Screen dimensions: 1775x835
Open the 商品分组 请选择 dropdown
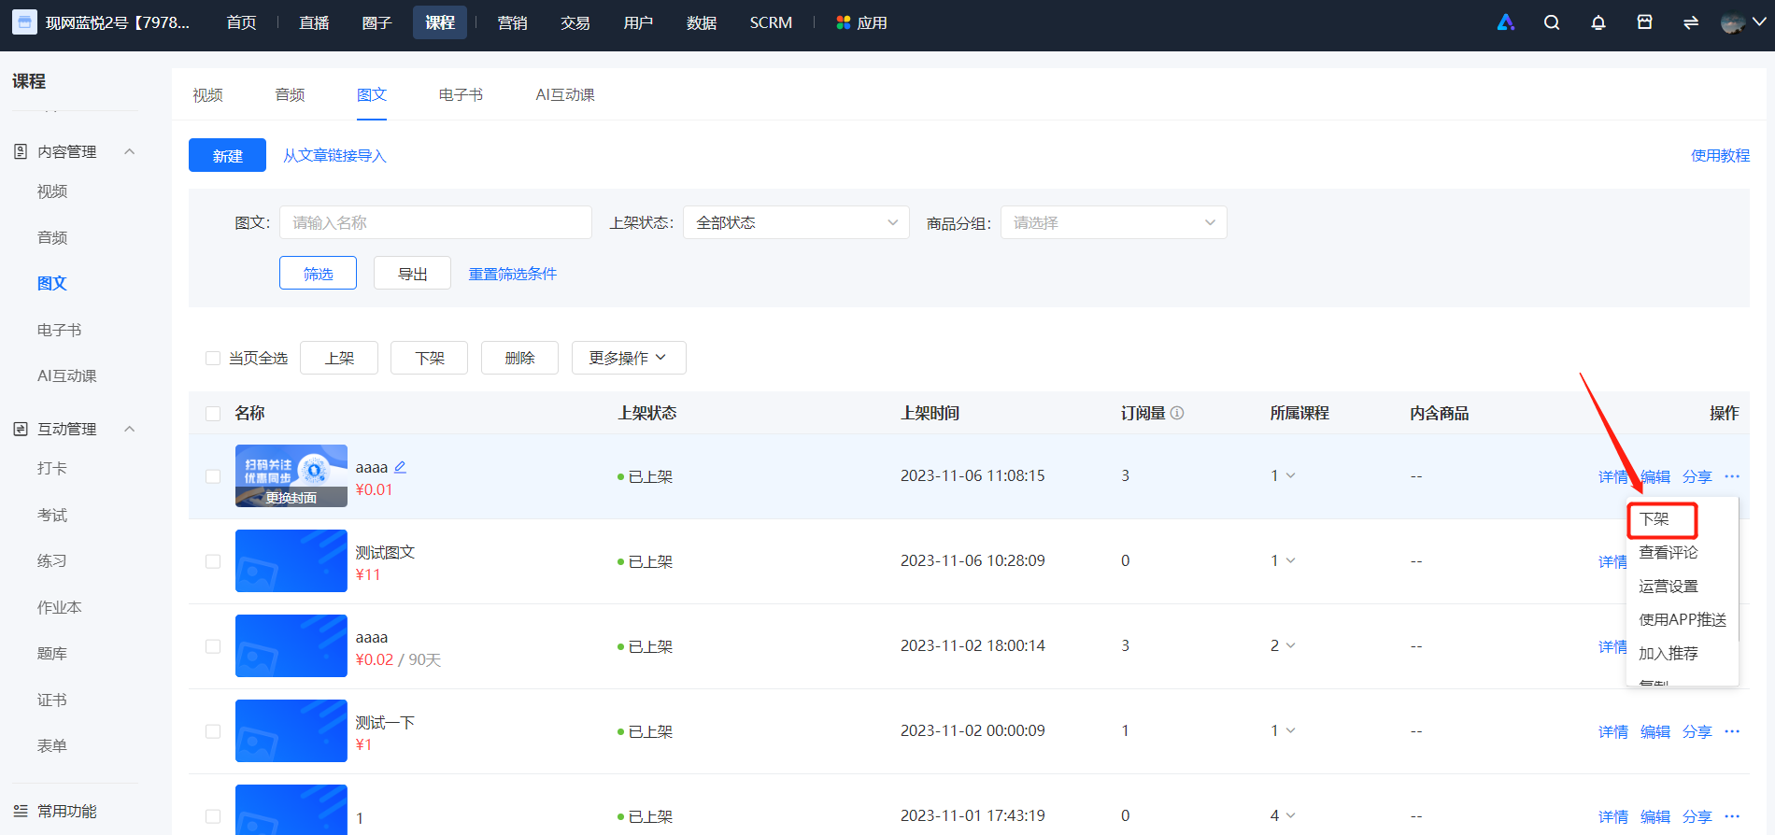[x=1114, y=222]
